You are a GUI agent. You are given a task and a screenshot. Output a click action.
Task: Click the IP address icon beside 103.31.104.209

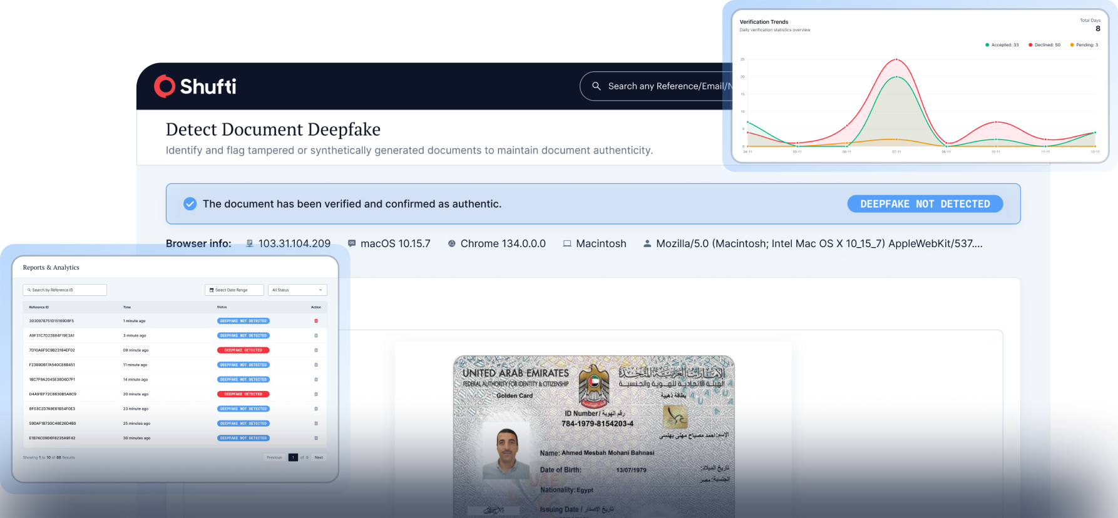tap(250, 243)
